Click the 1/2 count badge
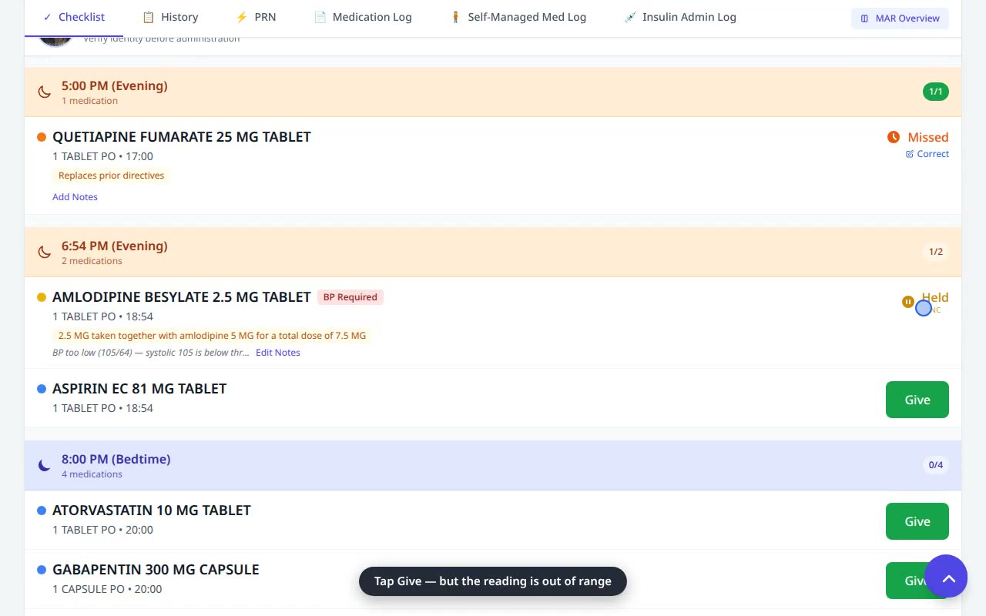986x616 pixels. tap(935, 252)
